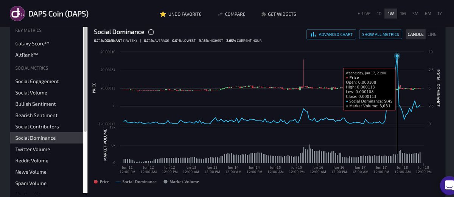Switch chart to Line mode
Image resolution: width=454 pixels, height=197 pixels.
click(432, 34)
